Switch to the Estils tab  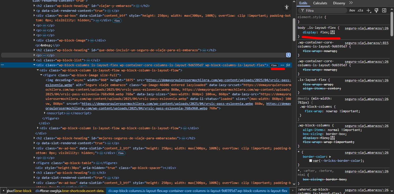tap(303, 3)
